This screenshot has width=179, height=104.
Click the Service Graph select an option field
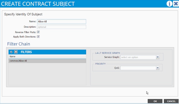click(x=138, y=57)
